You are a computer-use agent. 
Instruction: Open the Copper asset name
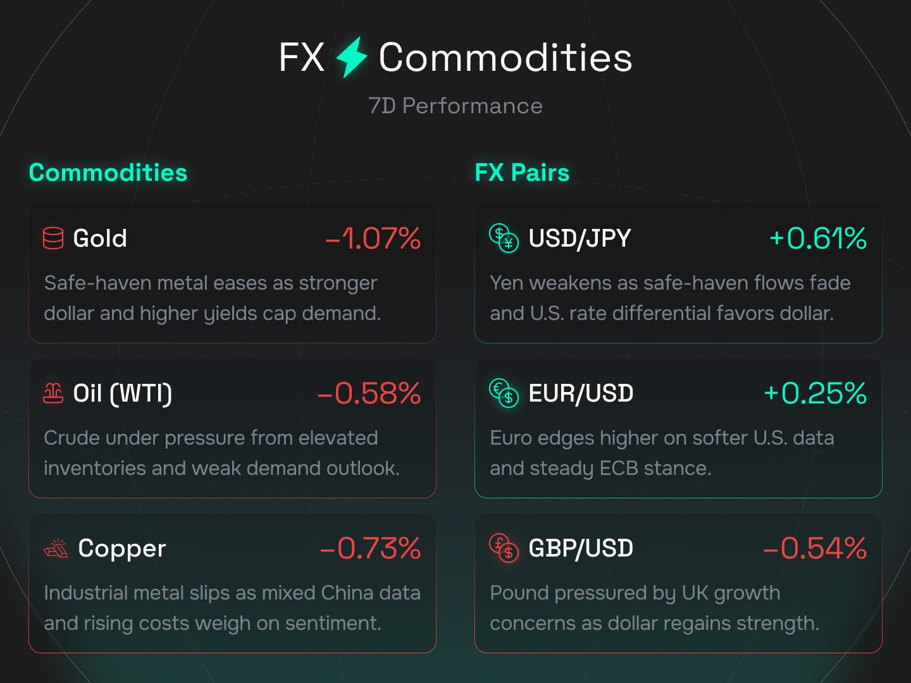pyautogui.click(x=121, y=548)
